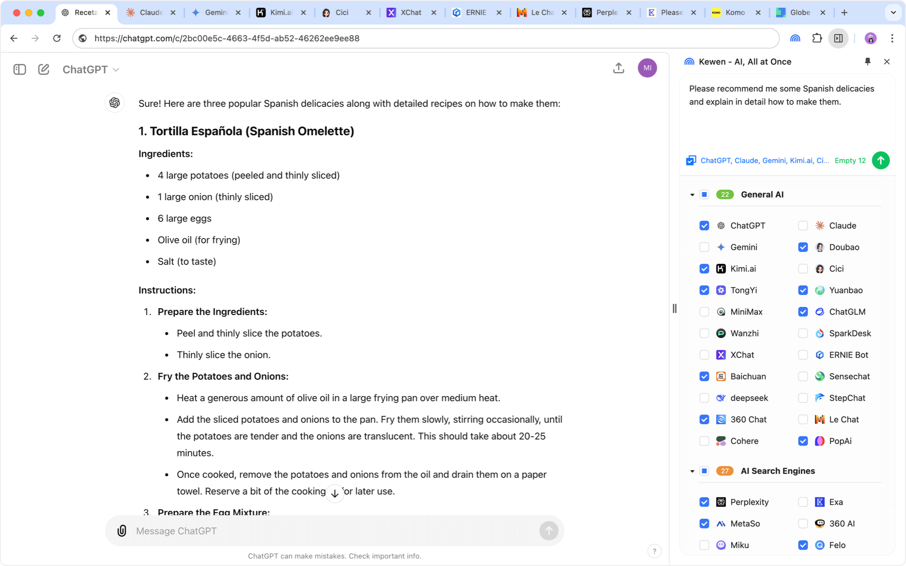This screenshot has height=566, width=906.
Task: Start a new chat with compose icon
Action: tap(43, 70)
